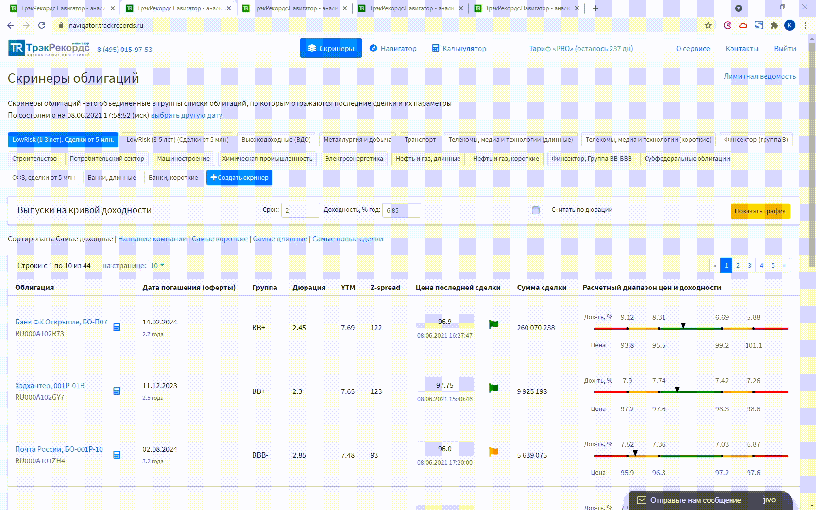Click blue square extension icon in toolbar
Image resolution: width=816 pixels, height=510 pixels.
coord(759,25)
